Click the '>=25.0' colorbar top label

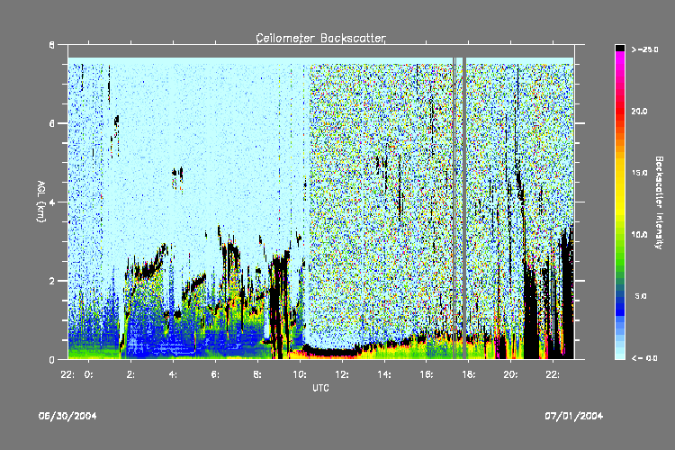click(x=645, y=49)
